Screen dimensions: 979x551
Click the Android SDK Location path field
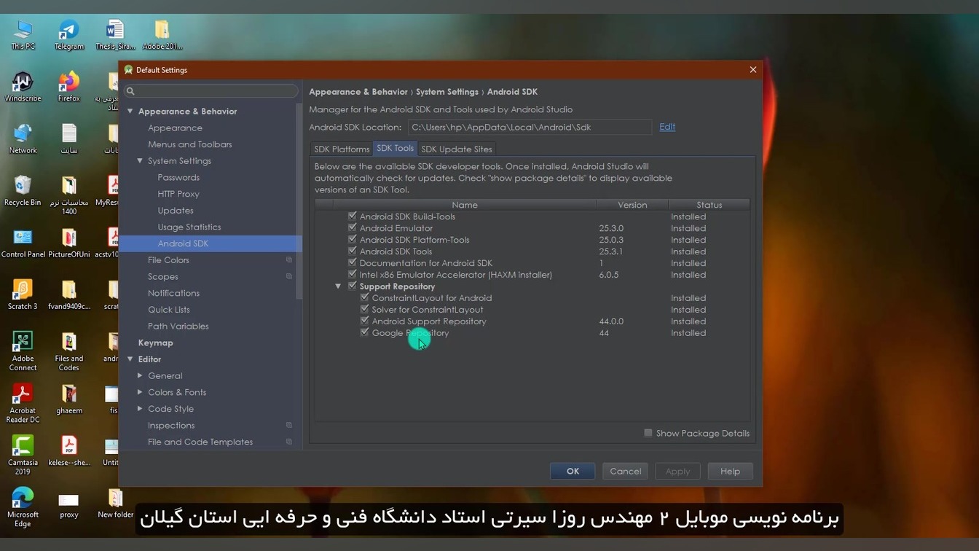[530, 127]
